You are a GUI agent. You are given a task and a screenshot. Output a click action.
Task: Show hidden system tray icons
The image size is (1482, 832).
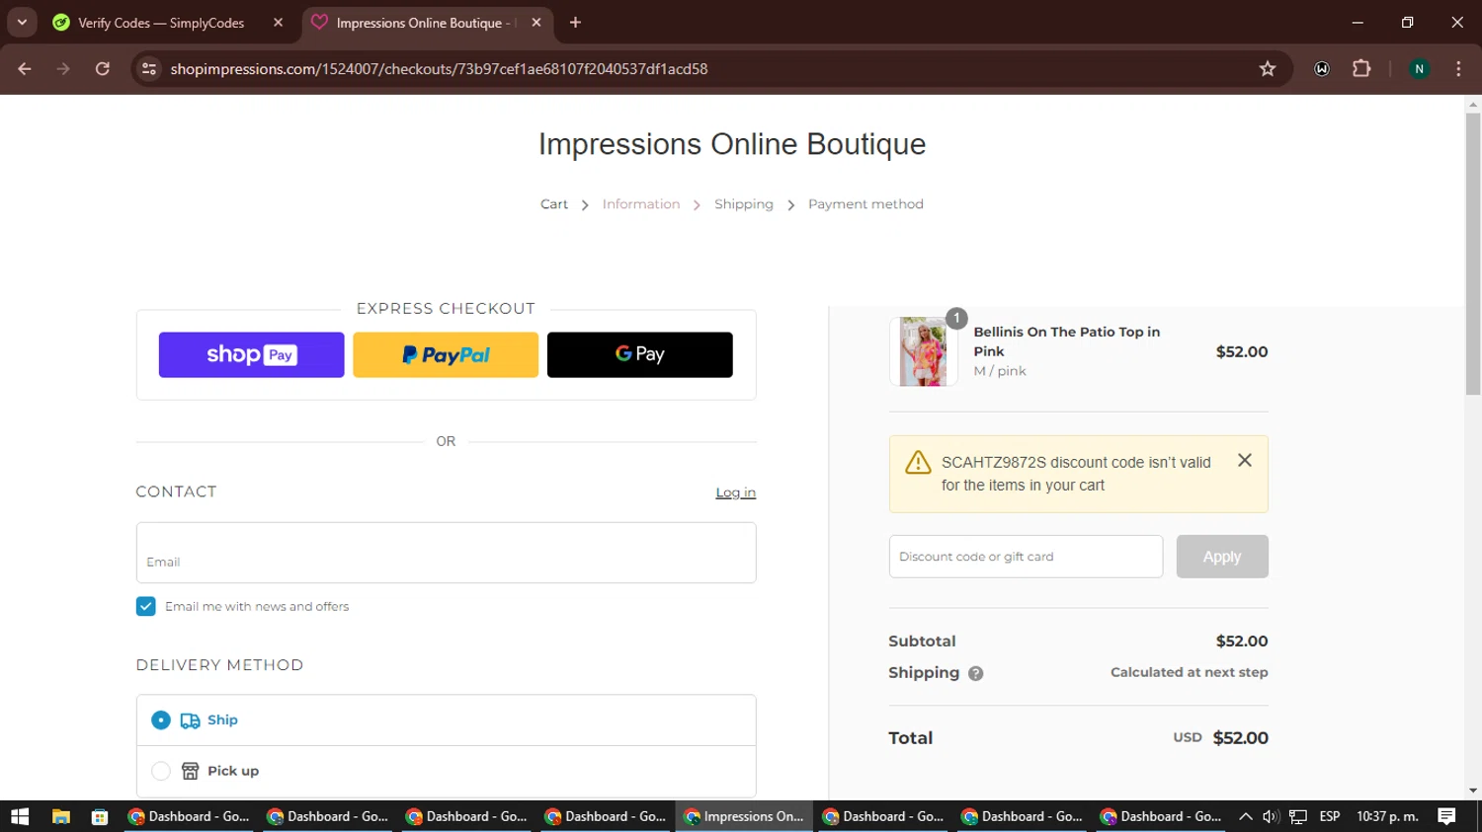[x=1245, y=816]
